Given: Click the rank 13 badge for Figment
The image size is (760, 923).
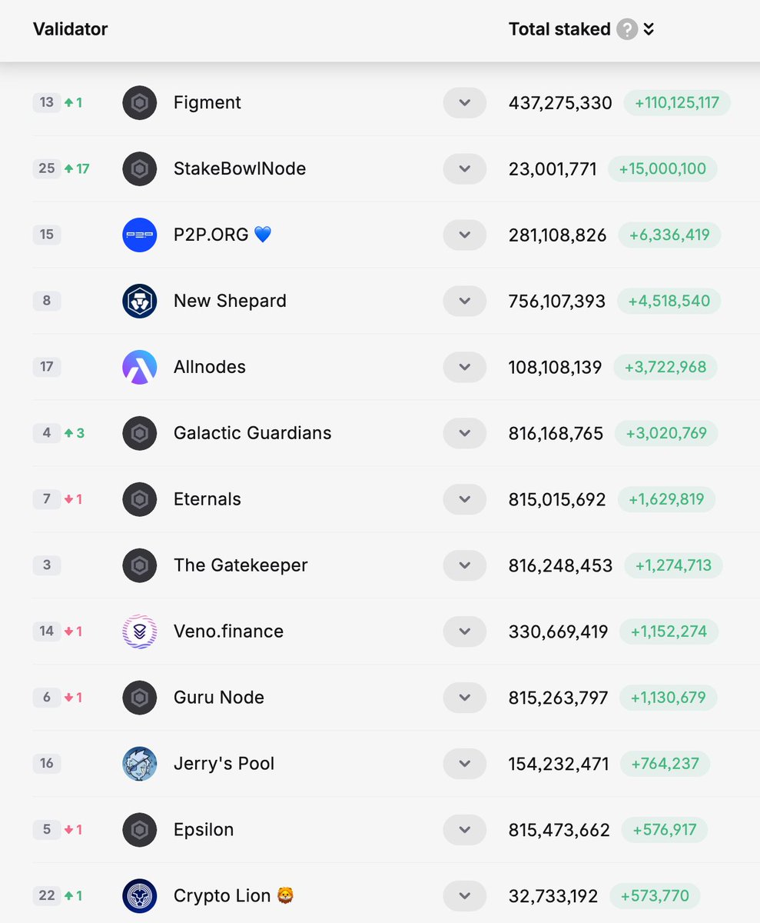Looking at the screenshot, I should pos(47,102).
